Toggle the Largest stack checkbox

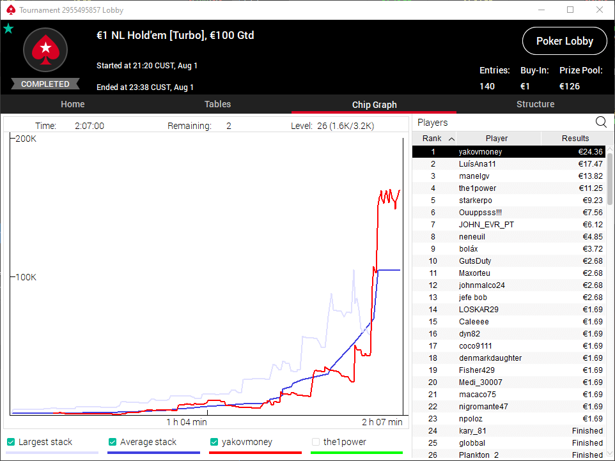click(11, 442)
